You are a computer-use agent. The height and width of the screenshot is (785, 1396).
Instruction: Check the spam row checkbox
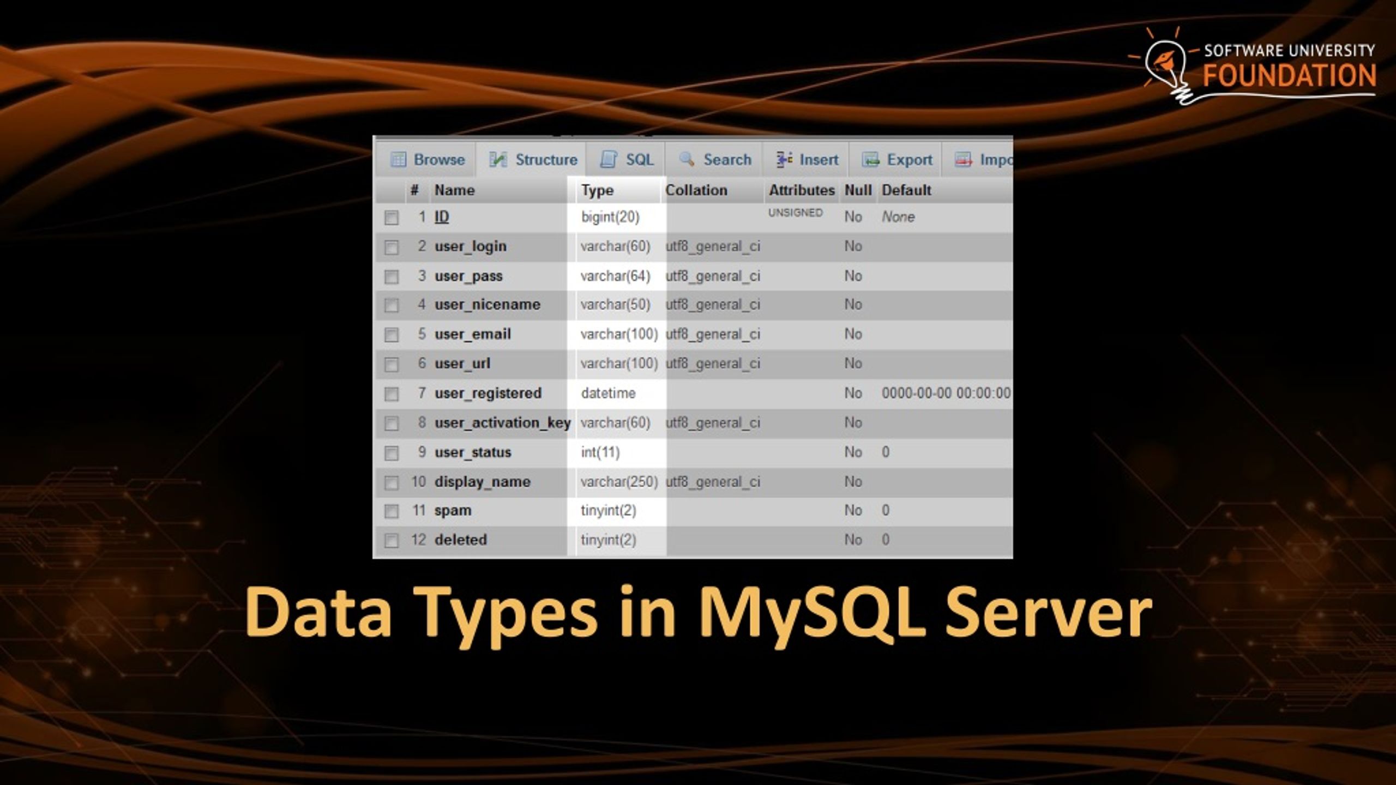pyautogui.click(x=392, y=510)
